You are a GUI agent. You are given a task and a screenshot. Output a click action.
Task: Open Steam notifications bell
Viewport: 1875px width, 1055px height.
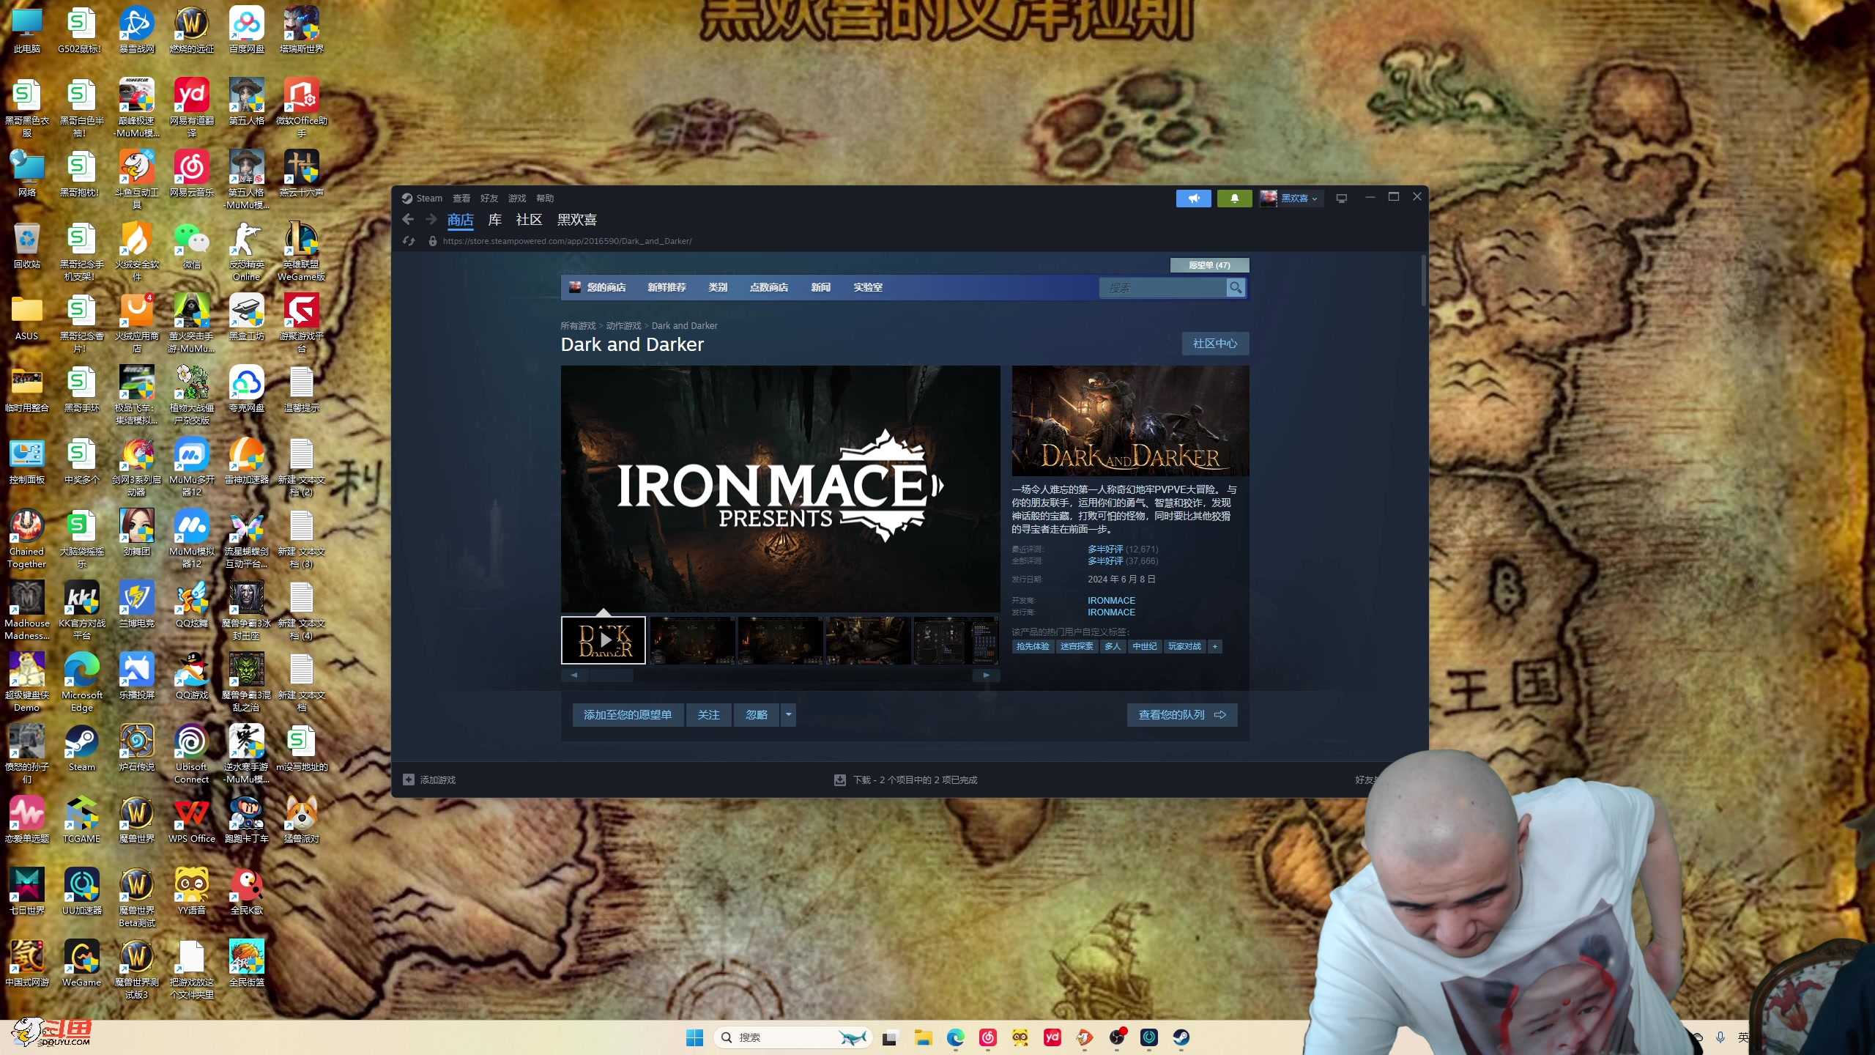pos(1234,198)
